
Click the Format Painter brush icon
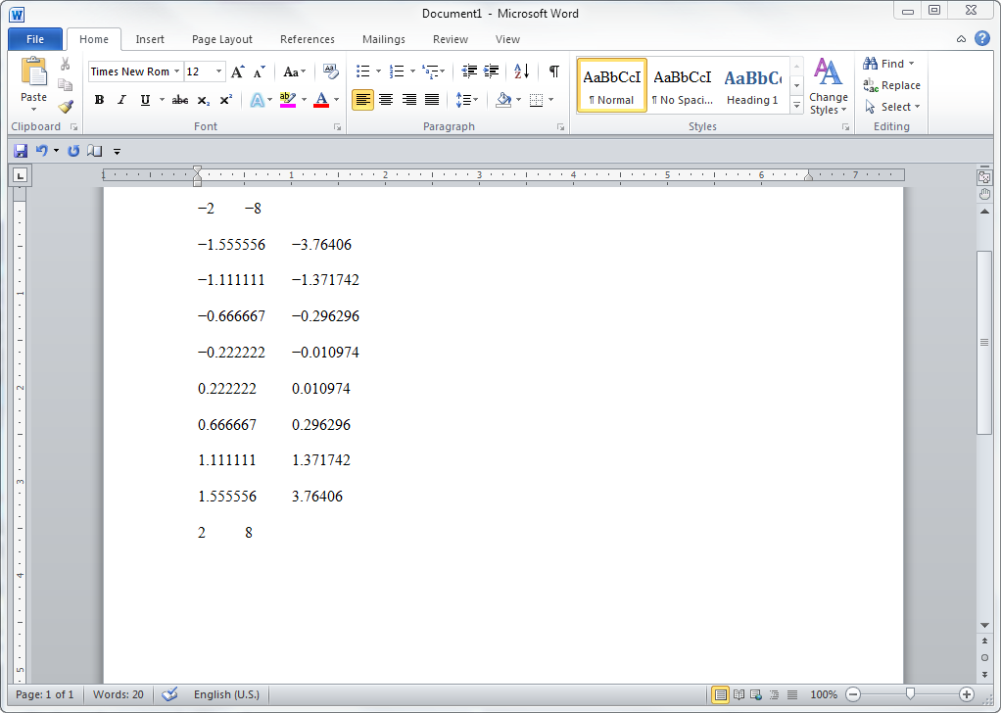pyautogui.click(x=65, y=107)
